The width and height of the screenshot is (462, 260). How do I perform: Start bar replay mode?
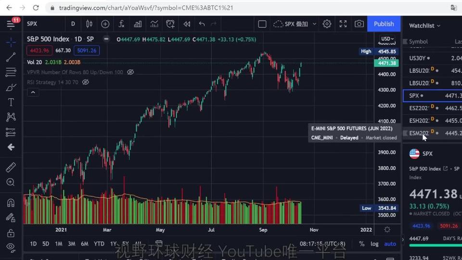(187, 24)
